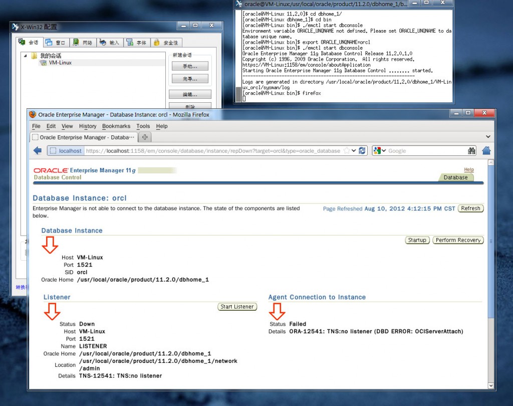Image resolution: width=513 pixels, height=406 pixels.
Task: Click agent Status 'Failed' value
Action: click(x=298, y=324)
